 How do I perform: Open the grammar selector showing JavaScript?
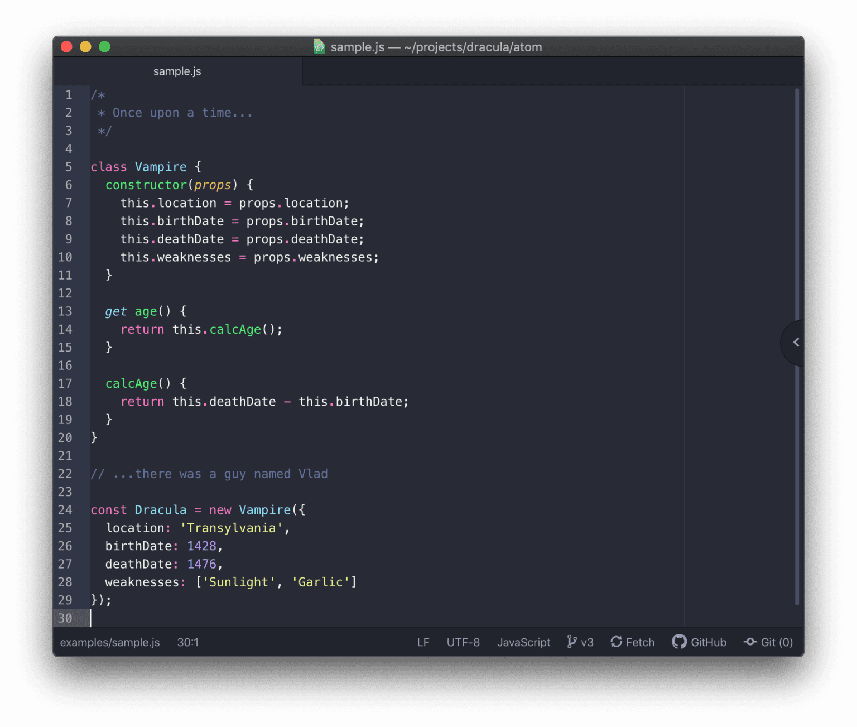(523, 642)
